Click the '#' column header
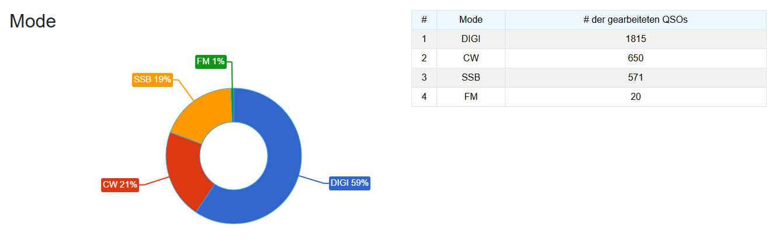Image resolution: width=776 pixels, height=243 pixels. tap(424, 20)
